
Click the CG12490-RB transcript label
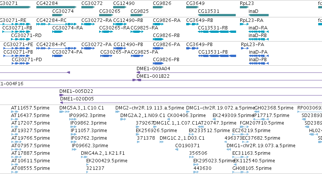(x=128, y=20)
